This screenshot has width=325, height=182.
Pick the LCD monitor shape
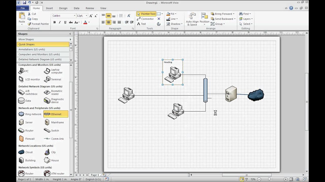(x=29, y=79)
